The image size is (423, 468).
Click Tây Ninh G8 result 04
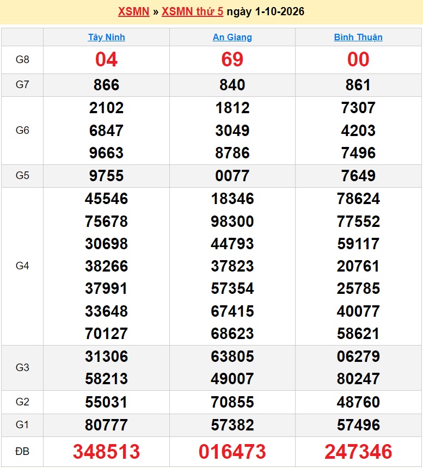[106, 59]
